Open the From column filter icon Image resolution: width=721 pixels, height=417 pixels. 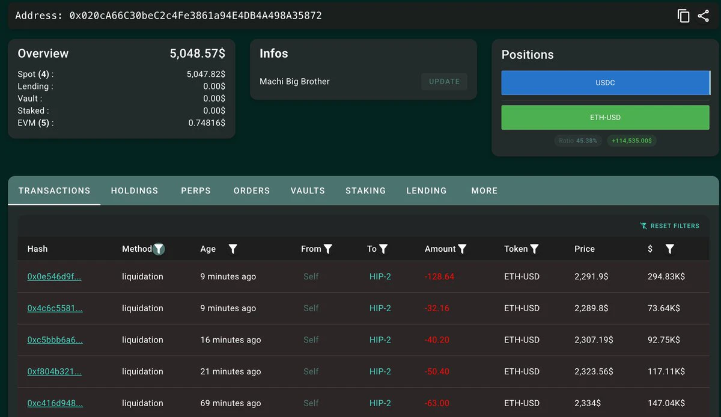pyautogui.click(x=328, y=249)
